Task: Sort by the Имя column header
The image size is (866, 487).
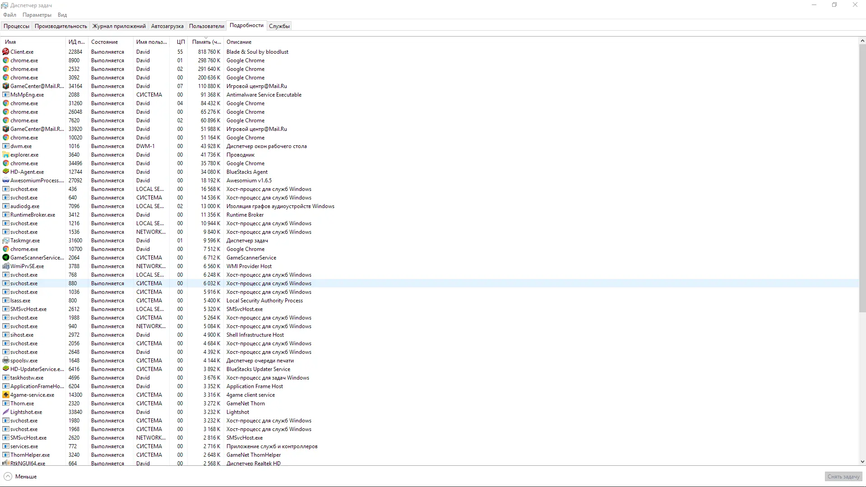Action: point(33,42)
